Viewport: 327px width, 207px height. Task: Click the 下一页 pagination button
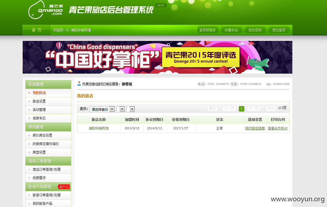254,109
